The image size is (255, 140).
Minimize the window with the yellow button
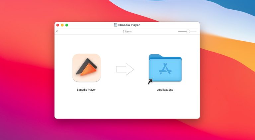click(x=62, y=25)
